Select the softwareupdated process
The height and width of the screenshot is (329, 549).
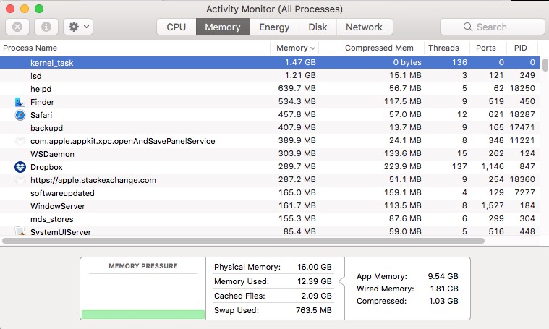62,193
